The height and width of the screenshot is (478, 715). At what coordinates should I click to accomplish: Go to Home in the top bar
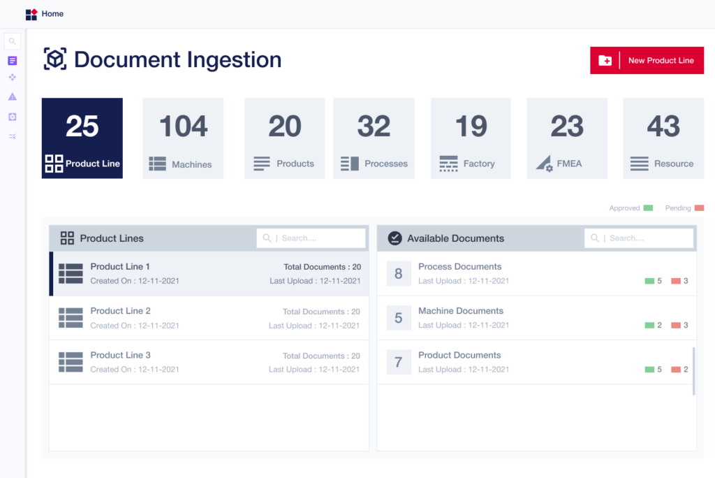52,14
